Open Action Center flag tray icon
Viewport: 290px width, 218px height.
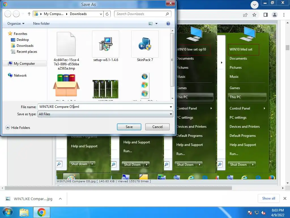click(250, 213)
